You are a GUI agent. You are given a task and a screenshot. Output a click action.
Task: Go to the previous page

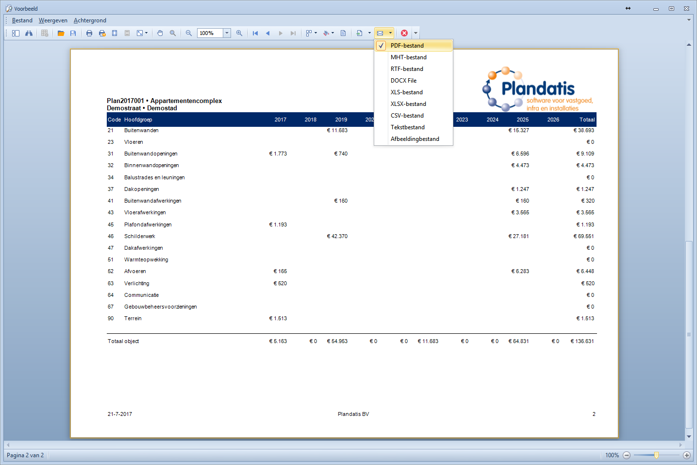[x=268, y=33]
